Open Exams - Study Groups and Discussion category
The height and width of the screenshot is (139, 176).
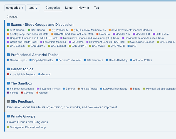coord(42,24)
